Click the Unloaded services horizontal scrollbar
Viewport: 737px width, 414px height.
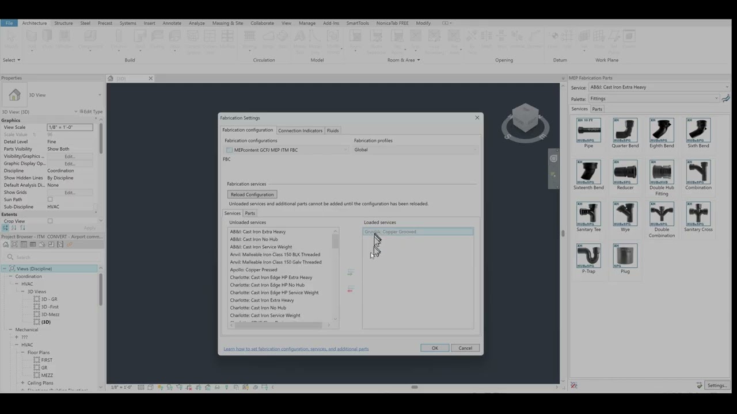click(x=279, y=325)
